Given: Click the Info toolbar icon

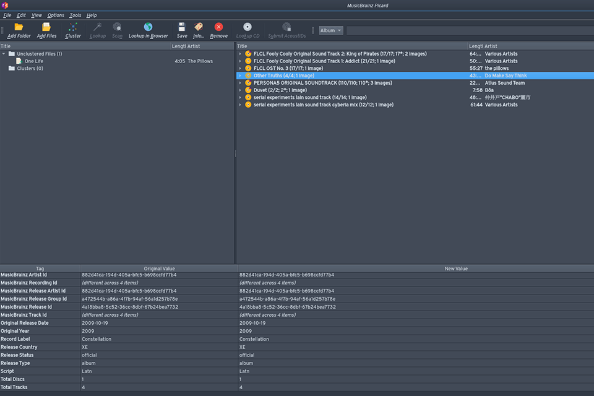Looking at the screenshot, I should click(198, 27).
